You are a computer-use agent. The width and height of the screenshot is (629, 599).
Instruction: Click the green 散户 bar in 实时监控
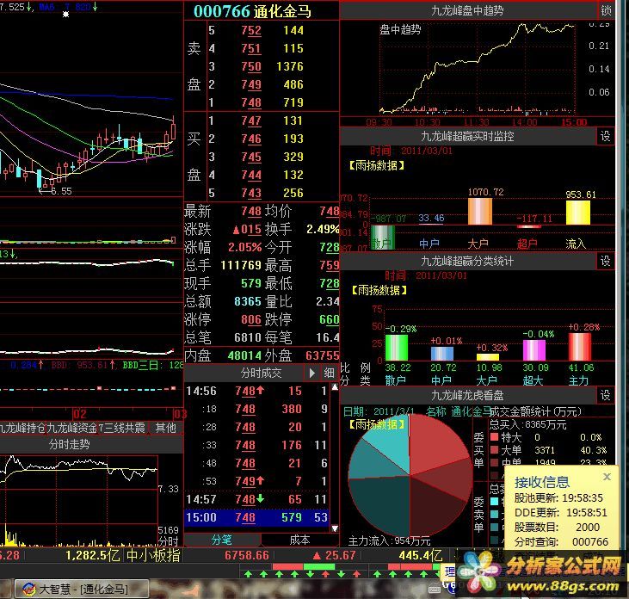coord(383,238)
